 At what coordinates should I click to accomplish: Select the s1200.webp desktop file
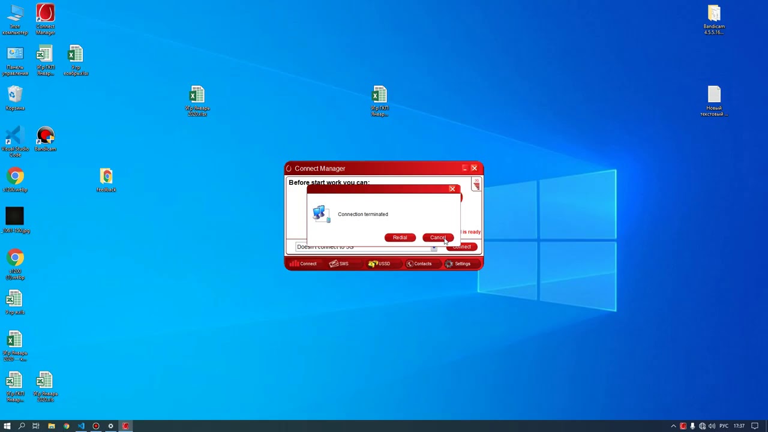coord(15,181)
